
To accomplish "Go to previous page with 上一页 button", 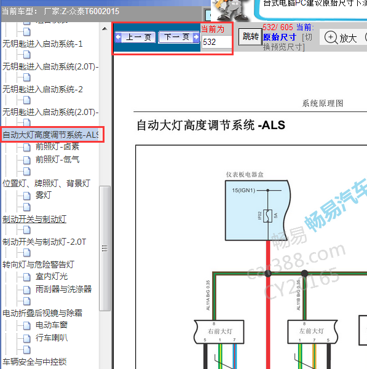I will coord(135,37).
